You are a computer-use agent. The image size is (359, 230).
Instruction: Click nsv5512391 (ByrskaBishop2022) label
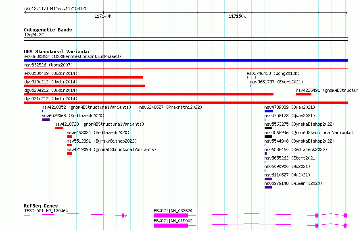(102, 141)
